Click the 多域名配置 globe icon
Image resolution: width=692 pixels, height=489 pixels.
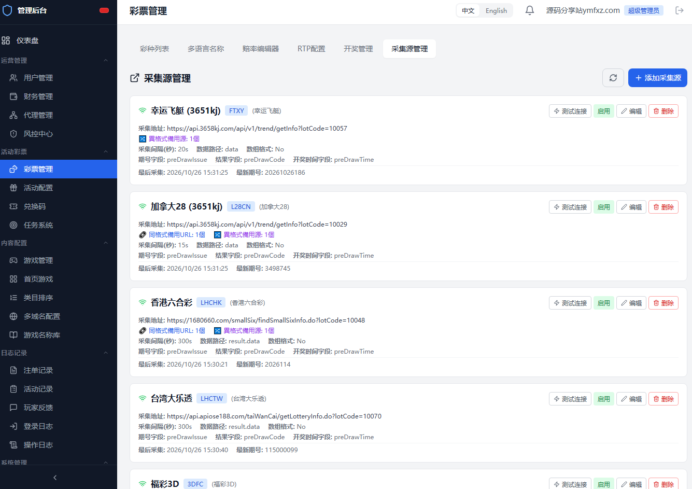(13, 316)
